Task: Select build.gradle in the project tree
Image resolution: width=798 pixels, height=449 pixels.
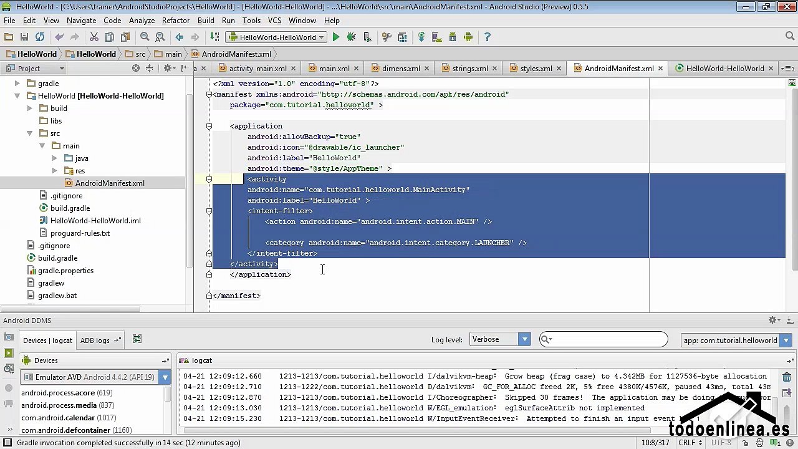Action: (x=70, y=208)
